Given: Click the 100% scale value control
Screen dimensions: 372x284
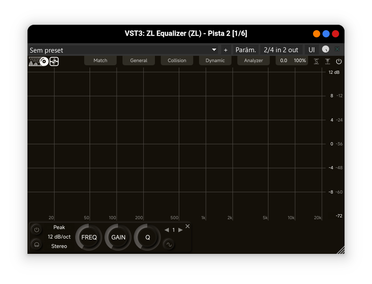Looking at the screenshot, I should point(300,60).
